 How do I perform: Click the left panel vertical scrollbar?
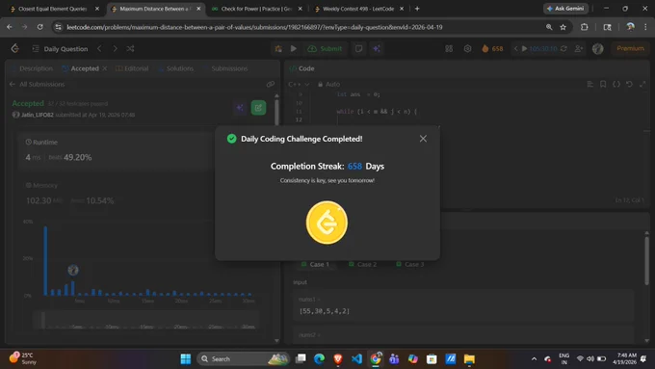[x=276, y=113]
